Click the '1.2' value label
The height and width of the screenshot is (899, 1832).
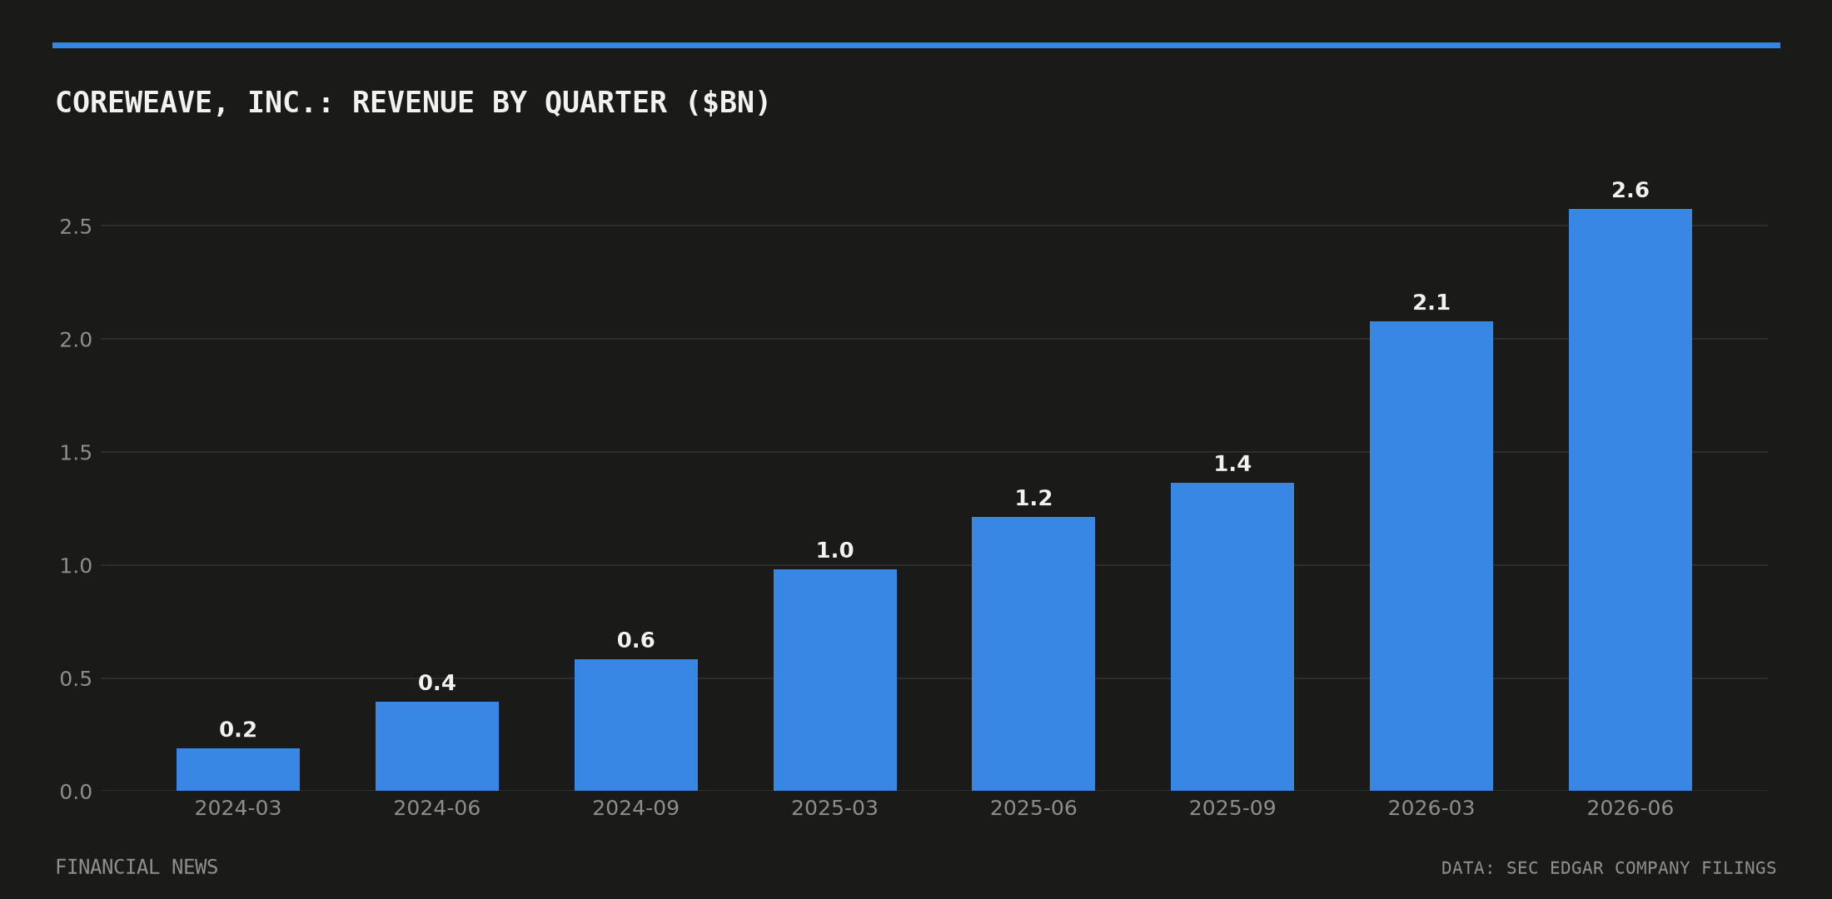point(1033,499)
